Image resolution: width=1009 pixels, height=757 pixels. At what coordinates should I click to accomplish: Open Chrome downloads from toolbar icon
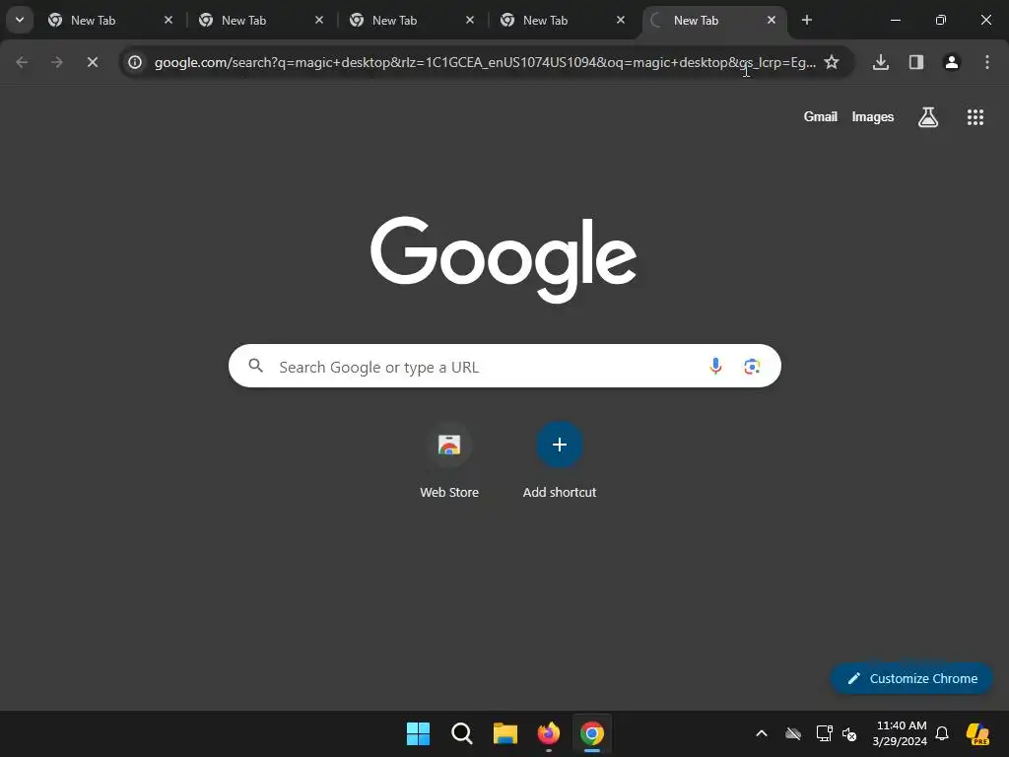coord(881,62)
